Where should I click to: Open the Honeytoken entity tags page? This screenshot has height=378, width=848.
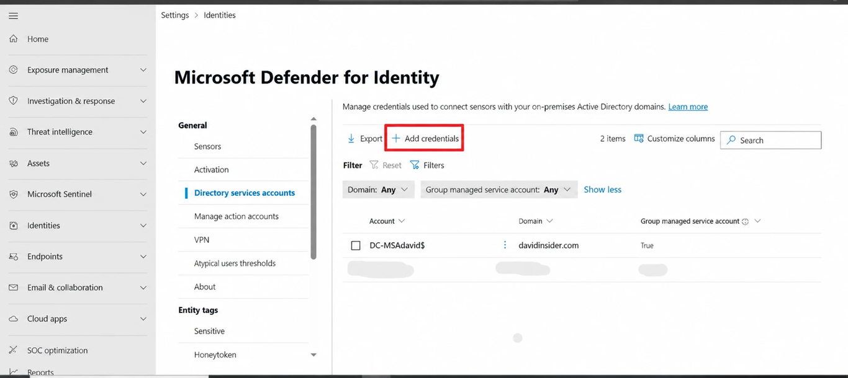pyautogui.click(x=215, y=355)
